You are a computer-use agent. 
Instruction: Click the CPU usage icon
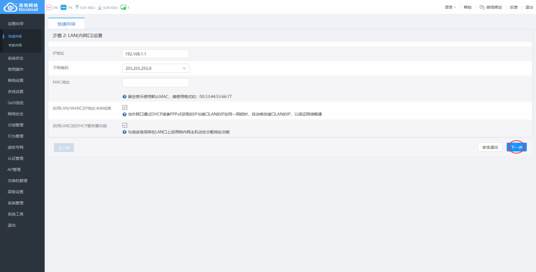(49, 8)
